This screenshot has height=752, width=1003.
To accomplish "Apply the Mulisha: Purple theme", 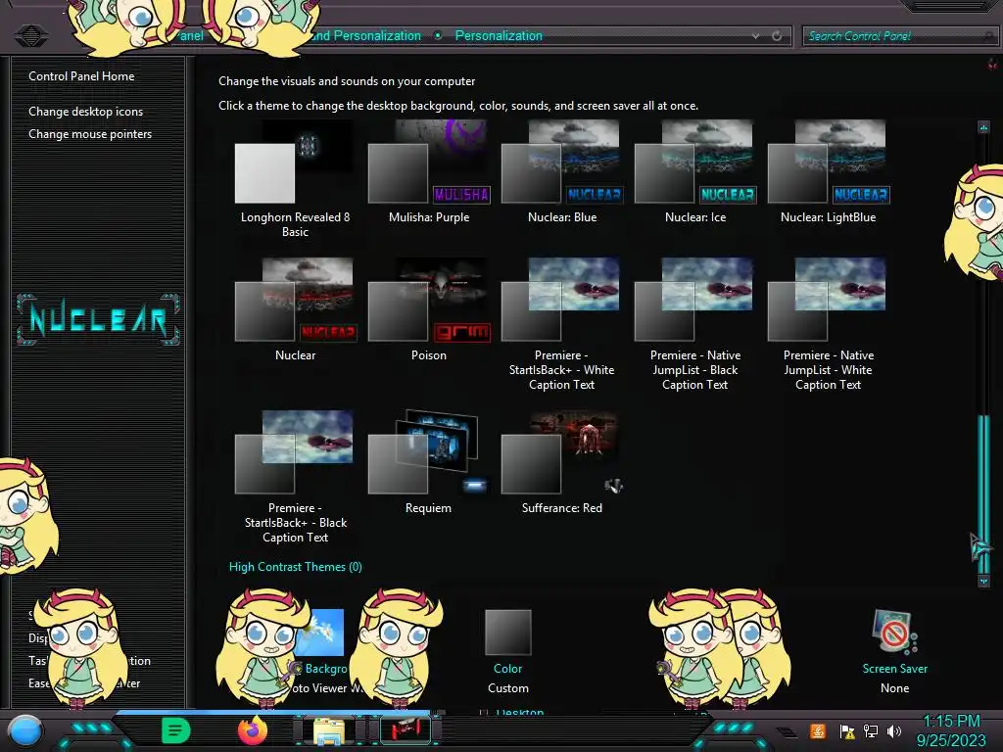I will [429, 172].
